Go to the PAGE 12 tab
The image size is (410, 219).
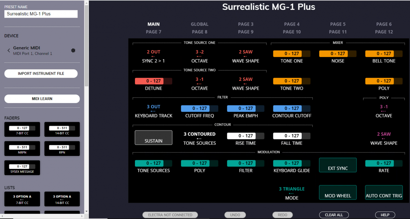click(x=384, y=32)
